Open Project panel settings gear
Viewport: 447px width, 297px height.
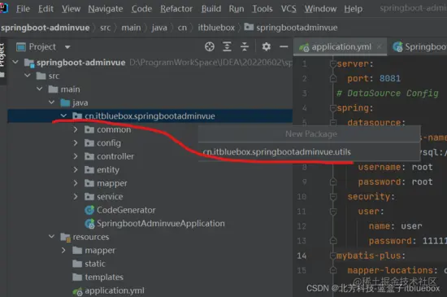pos(267,46)
